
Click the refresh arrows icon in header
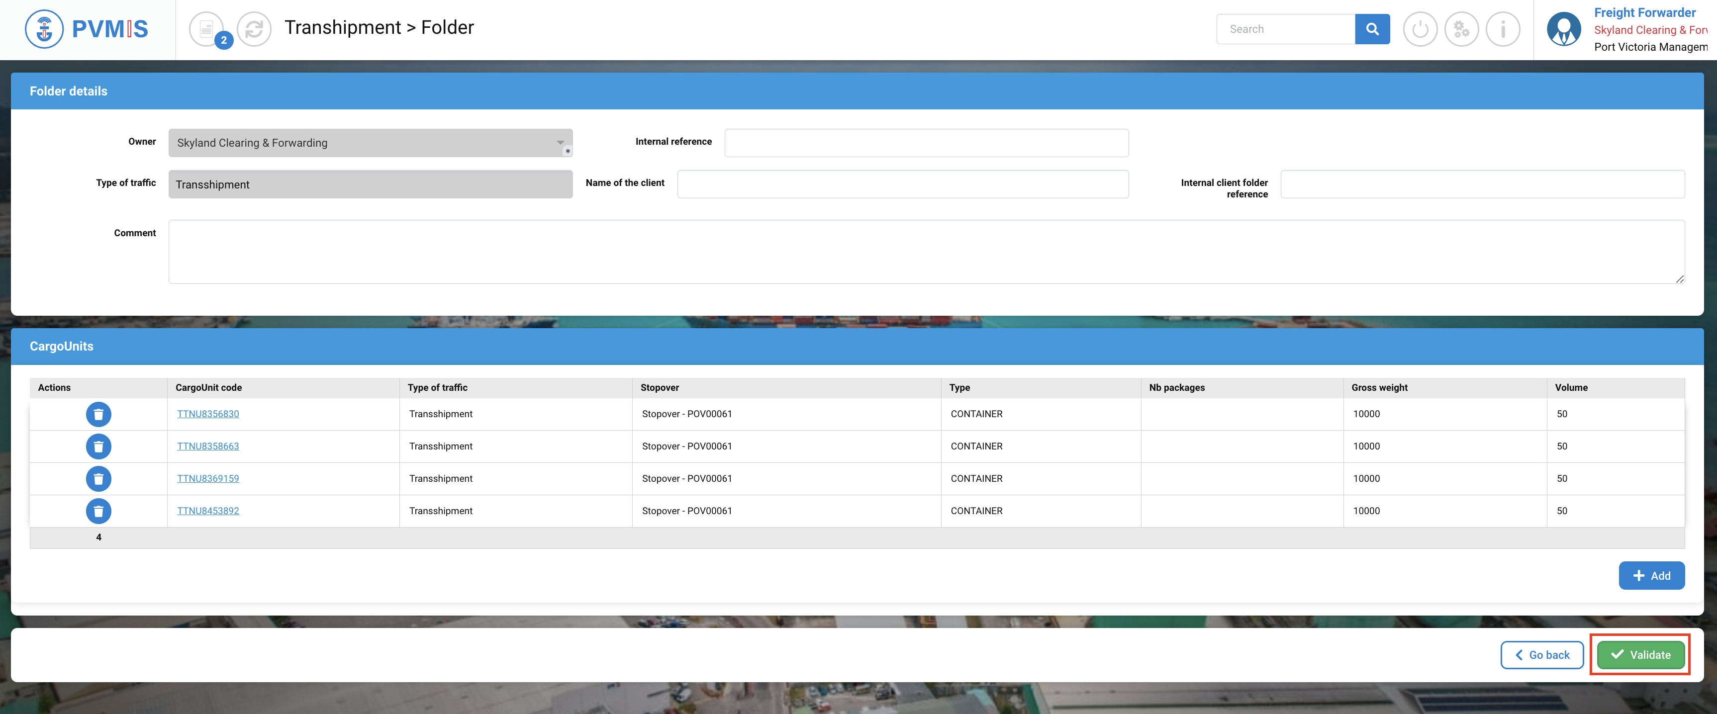(254, 29)
